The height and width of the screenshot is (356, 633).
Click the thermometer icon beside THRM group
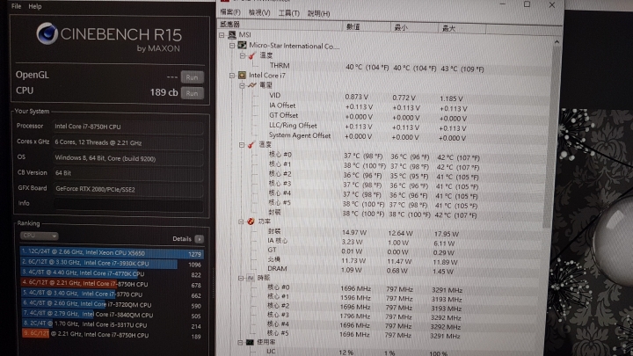click(x=252, y=55)
